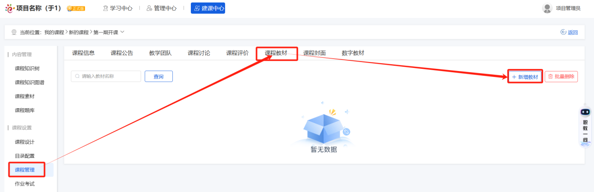The height and width of the screenshot is (192, 594).
Task: Click the 批量删除 button
Action: (561, 77)
